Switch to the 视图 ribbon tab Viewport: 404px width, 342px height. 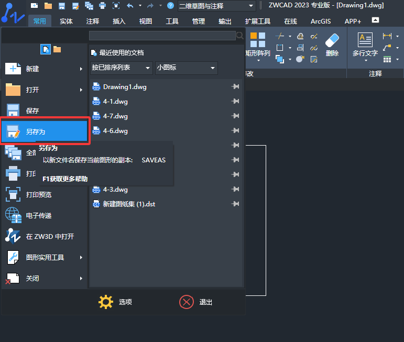pyautogui.click(x=146, y=21)
